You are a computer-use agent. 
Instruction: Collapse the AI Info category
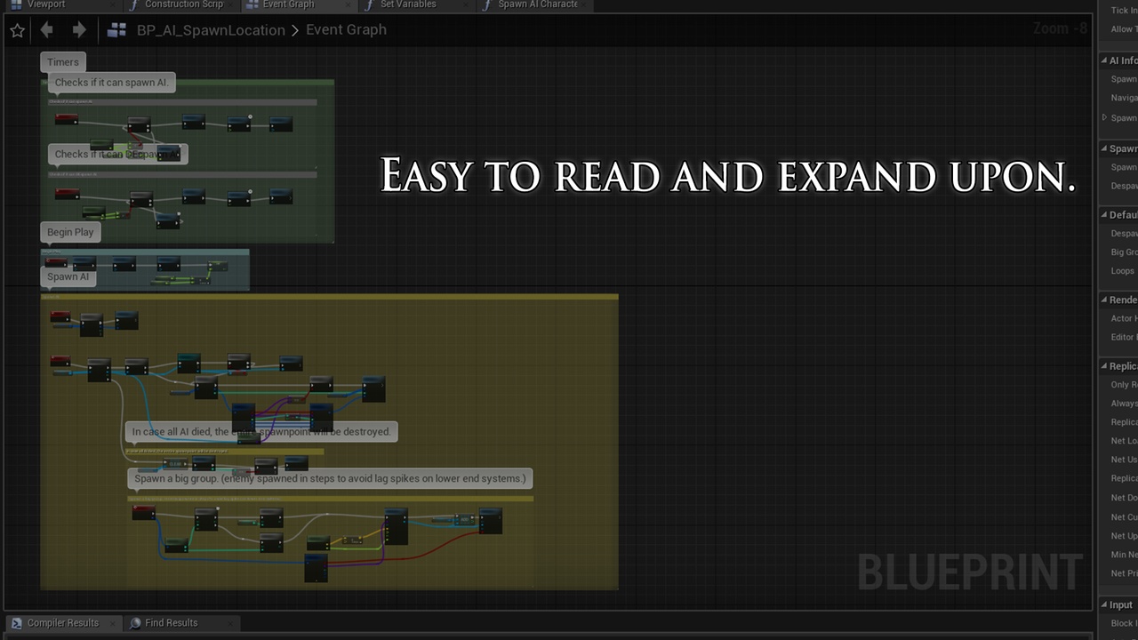[x=1104, y=60]
